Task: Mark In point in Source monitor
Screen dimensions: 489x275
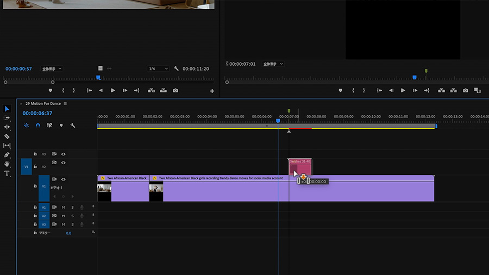Action: tap(63, 90)
